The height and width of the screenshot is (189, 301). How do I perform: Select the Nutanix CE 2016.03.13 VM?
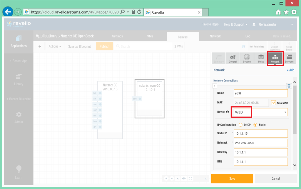[x=110, y=110]
